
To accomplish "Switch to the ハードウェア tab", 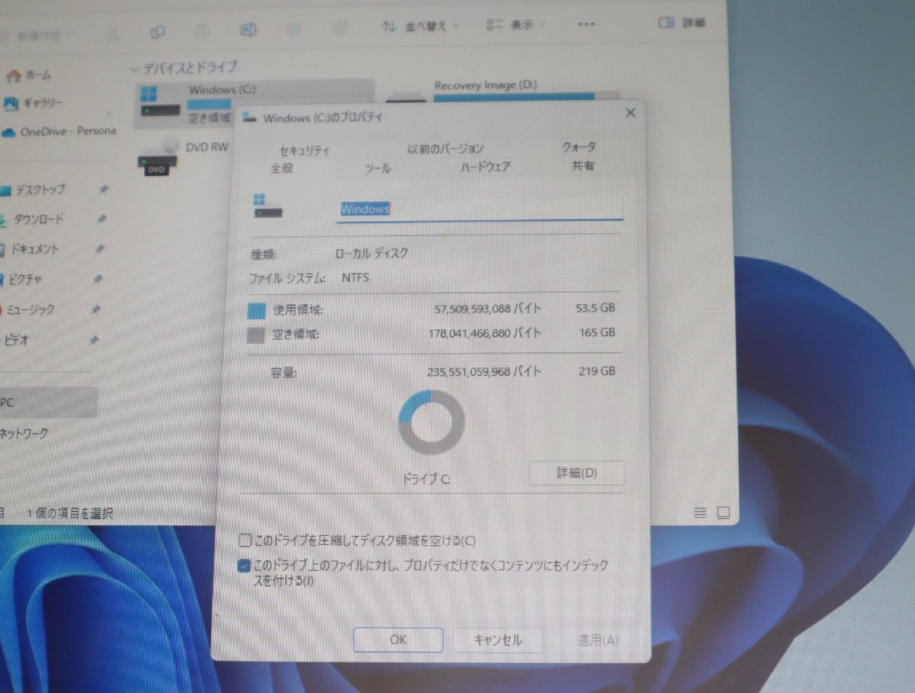I will tap(485, 166).
